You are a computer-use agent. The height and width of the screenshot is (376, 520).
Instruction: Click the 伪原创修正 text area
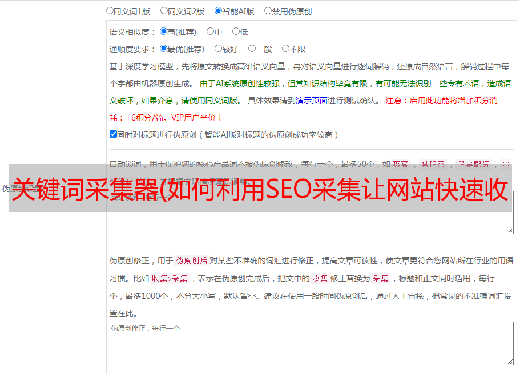(x=312, y=343)
